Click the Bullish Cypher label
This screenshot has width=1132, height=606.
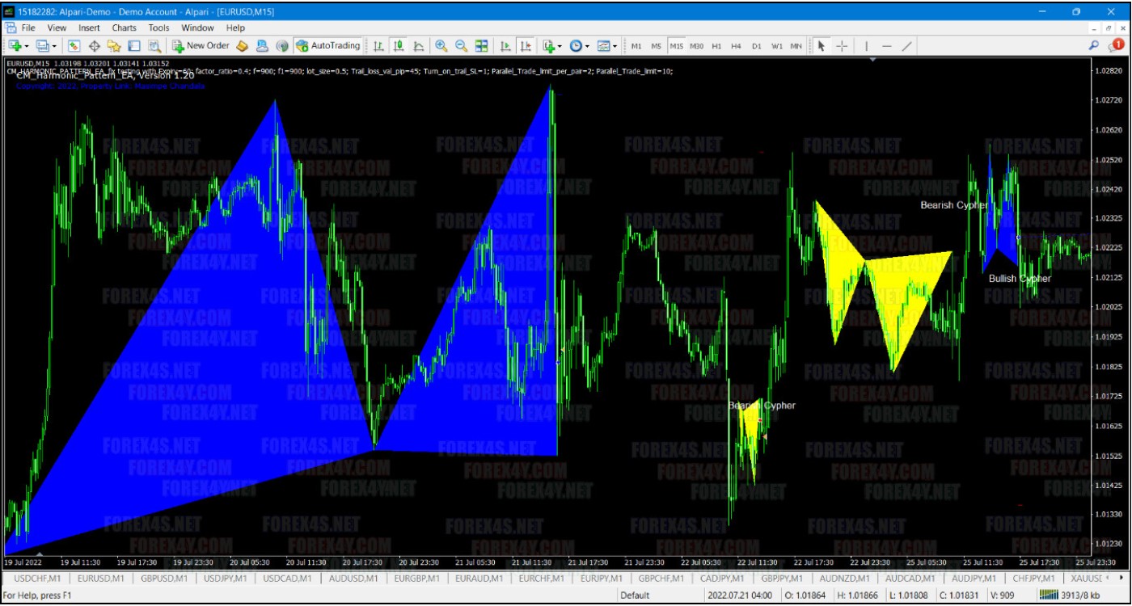point(1020,278)
